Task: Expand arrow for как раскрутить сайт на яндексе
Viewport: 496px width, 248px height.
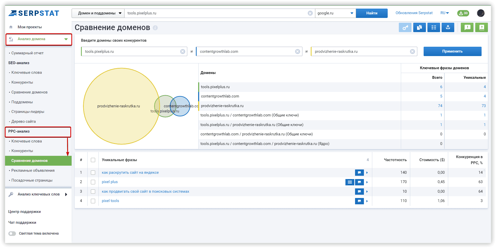Action: click(367, 173)
